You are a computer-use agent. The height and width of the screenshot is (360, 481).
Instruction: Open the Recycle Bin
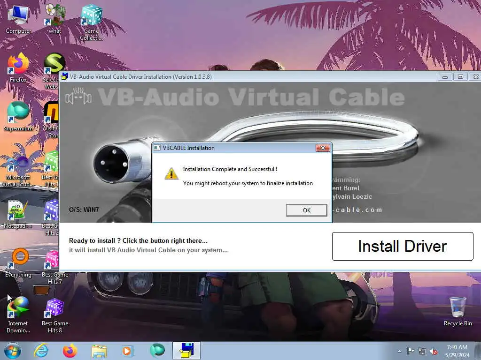[x=458, y=312]
